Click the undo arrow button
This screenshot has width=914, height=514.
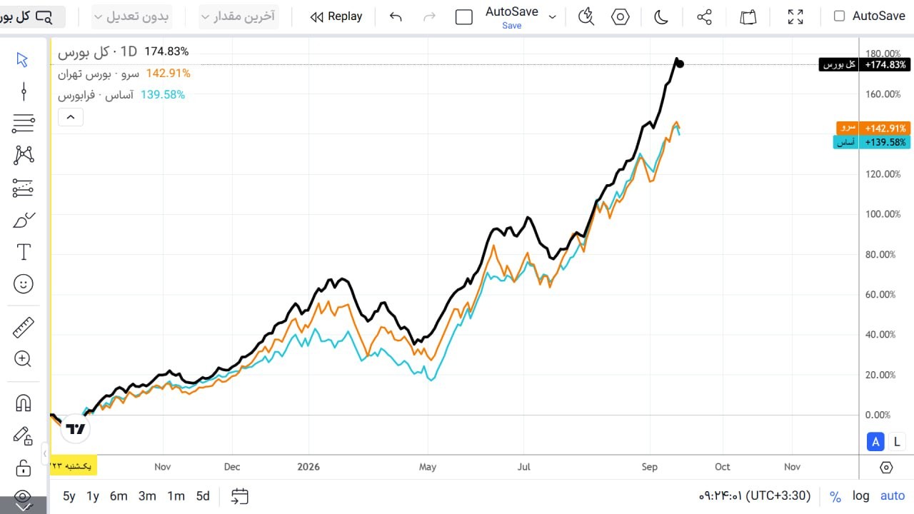pyautogui.click(x=396, y=16)
